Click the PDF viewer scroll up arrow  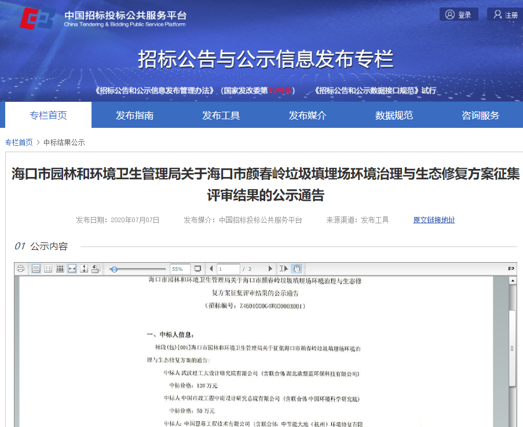point(513,281)
